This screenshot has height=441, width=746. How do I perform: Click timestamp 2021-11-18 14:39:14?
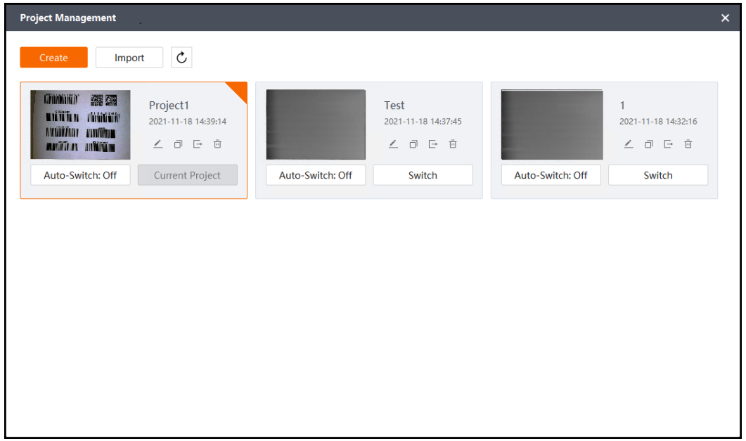click(x=188, y=121)
